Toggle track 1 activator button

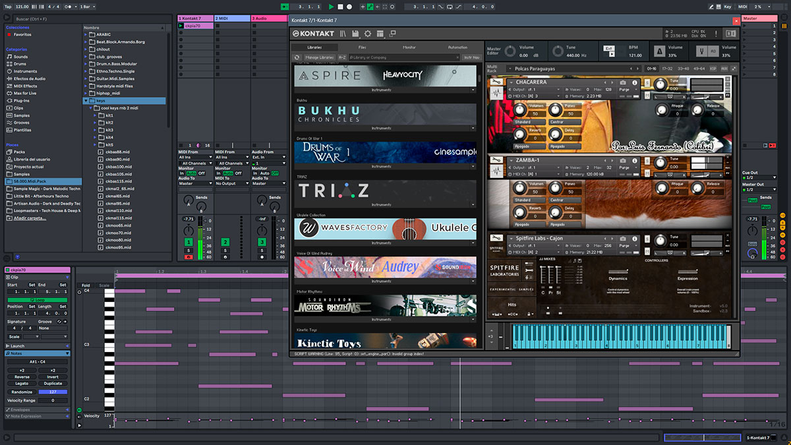coord(188,243)
